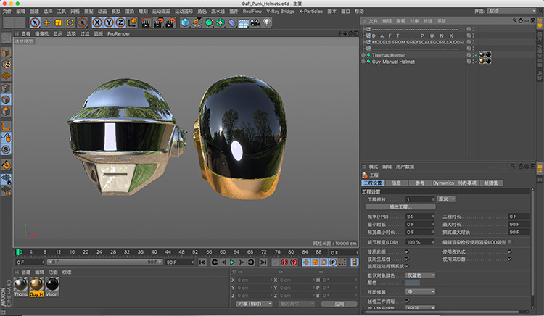This screenshot has height=316, width=544.
Task: Open the 厘米 units dropdown
Action: (446, 199)
